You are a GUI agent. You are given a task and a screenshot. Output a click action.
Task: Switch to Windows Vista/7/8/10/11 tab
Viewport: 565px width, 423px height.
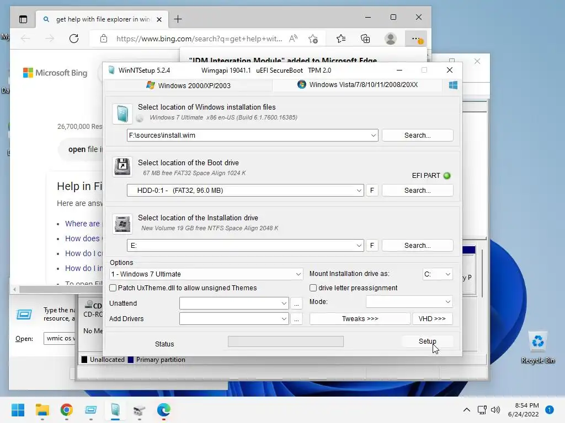click(358, 85)
